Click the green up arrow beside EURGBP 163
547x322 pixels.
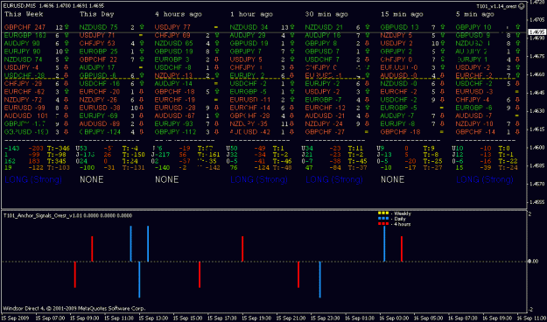[67, 35]
